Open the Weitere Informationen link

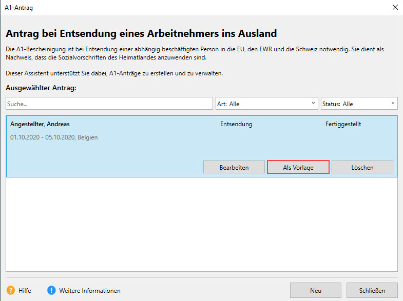90,291
